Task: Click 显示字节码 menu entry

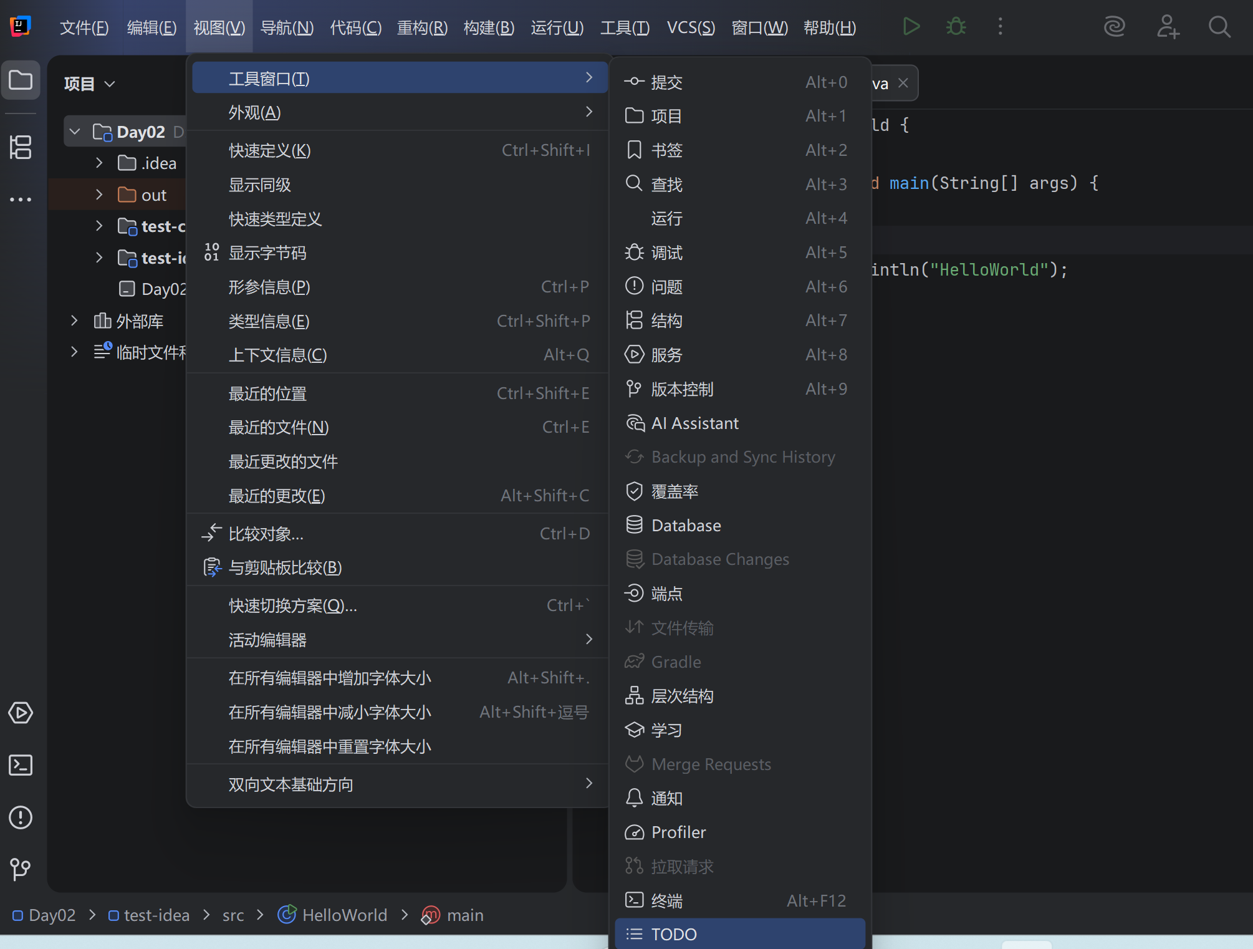Action: 267,253
